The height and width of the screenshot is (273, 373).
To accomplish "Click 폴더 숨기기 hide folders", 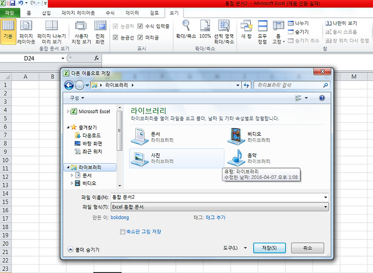I will tap(83, 250).
